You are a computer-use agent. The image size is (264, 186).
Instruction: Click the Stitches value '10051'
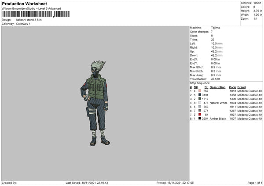coord(257,3)
